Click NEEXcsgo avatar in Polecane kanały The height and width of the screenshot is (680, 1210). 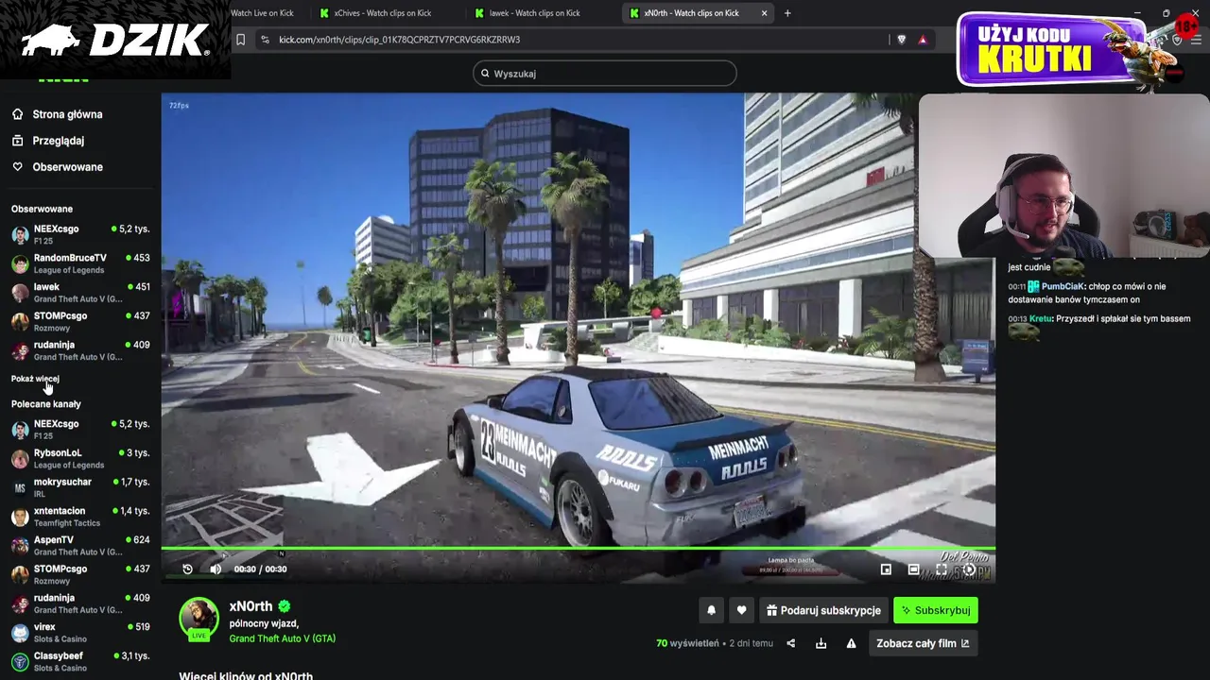click(20, 430)
